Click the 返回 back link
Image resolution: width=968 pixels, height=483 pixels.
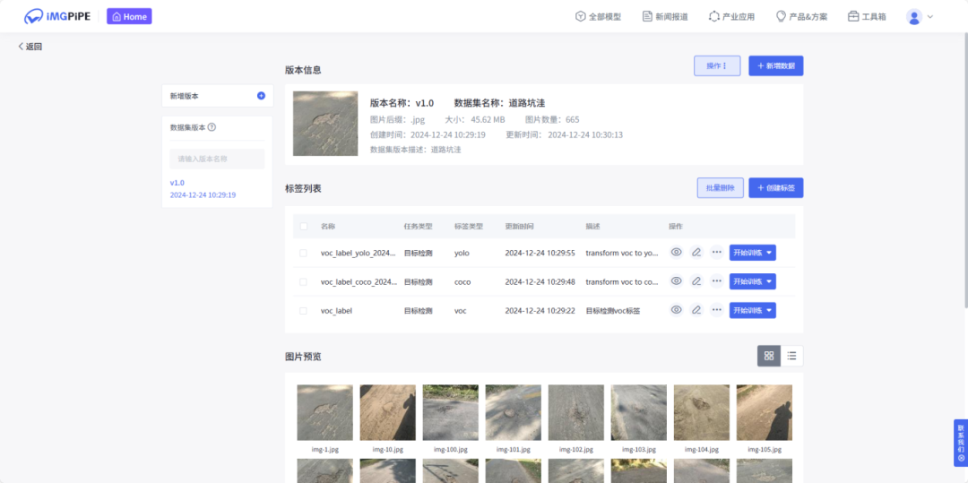click(30, 47)
